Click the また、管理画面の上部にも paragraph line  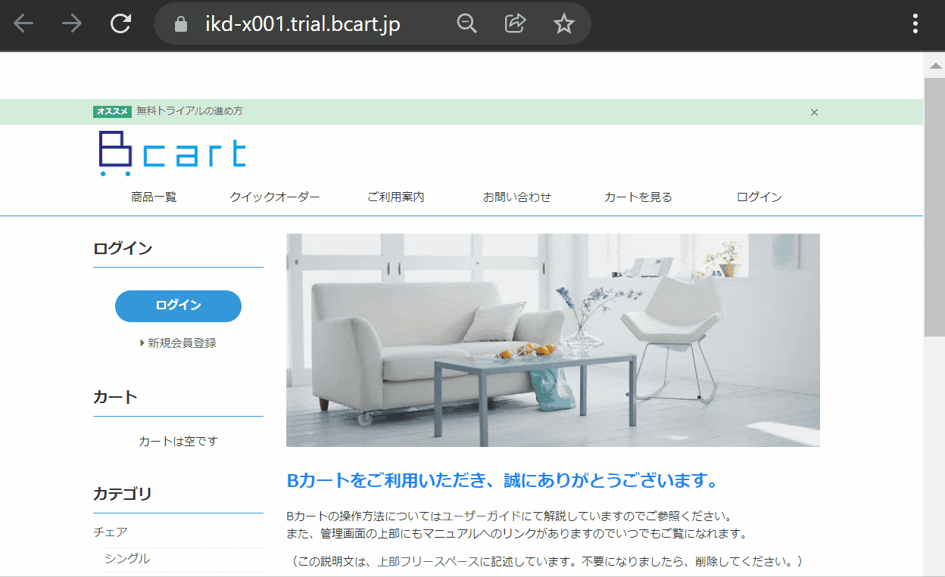(516, 534)
